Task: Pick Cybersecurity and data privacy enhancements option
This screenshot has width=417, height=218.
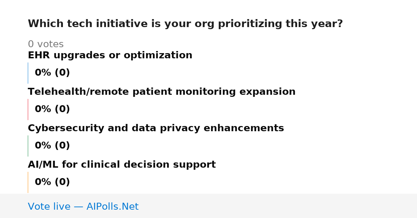Action: click(156, 128)
